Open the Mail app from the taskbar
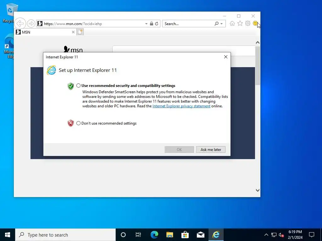This screenshot has height=241, width=322. (x=200, y=235)
